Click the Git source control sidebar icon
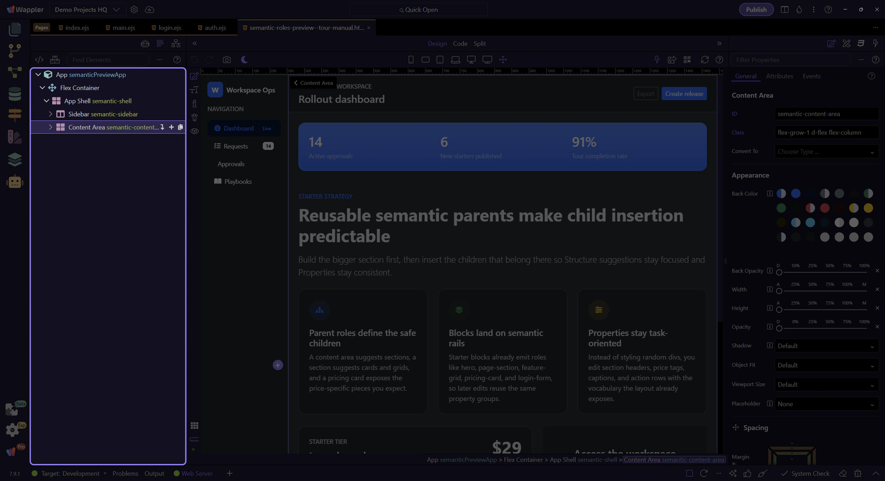The image size is (885, 481). click(15, 51)
